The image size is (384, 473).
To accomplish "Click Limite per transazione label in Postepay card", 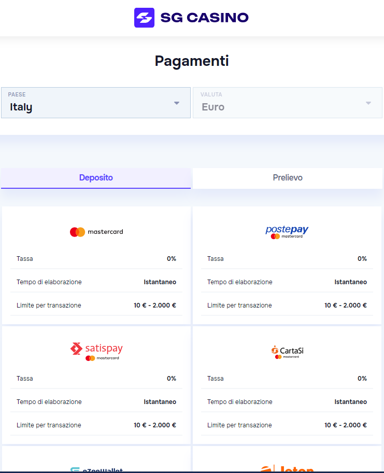I will tap(239, 305).
